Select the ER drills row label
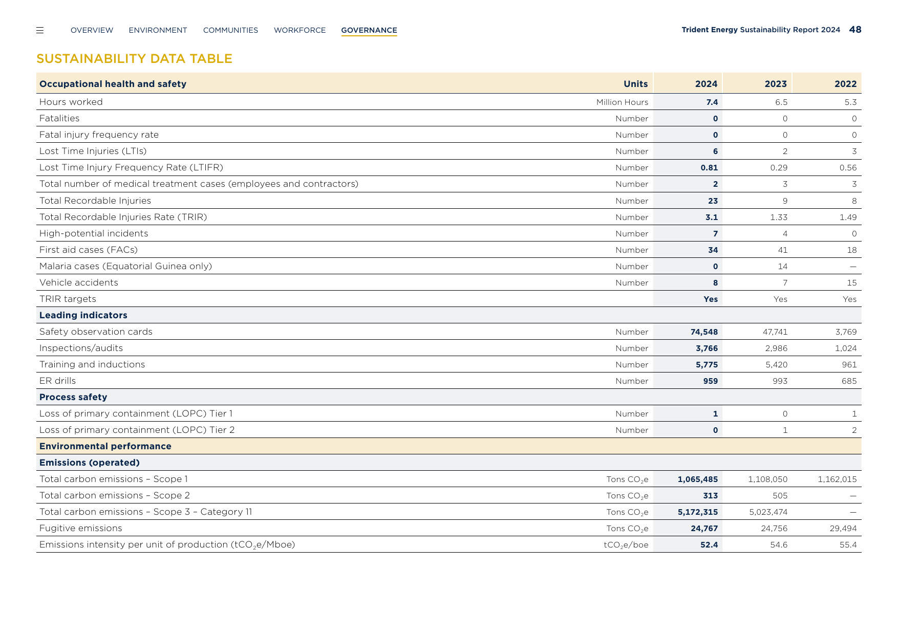This screenshot has width=898, height=635. 57,381
